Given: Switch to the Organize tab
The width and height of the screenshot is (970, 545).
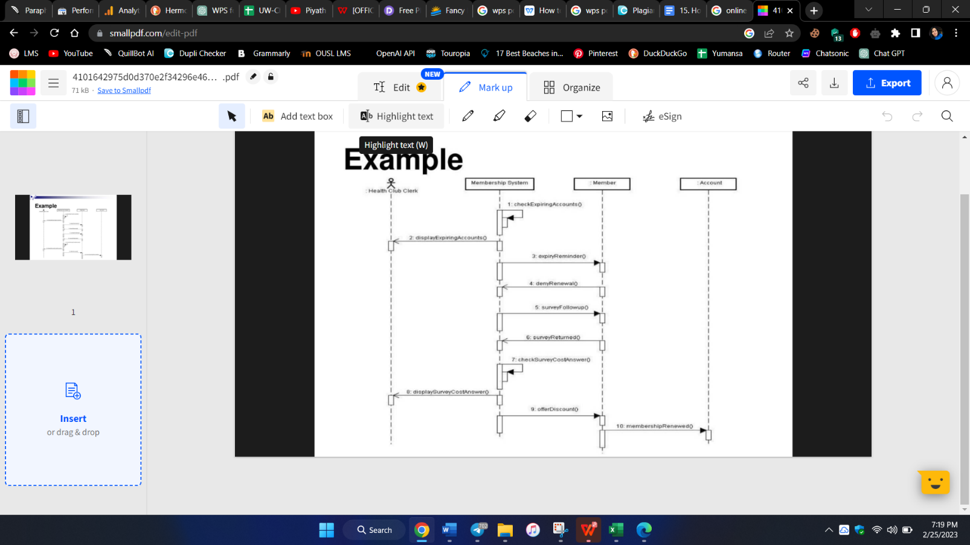Looking at the screenshot, I should 570,86.
